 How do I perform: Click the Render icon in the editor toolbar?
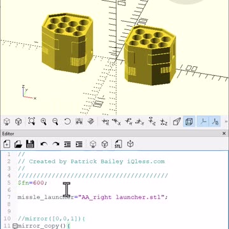(105, 144)
